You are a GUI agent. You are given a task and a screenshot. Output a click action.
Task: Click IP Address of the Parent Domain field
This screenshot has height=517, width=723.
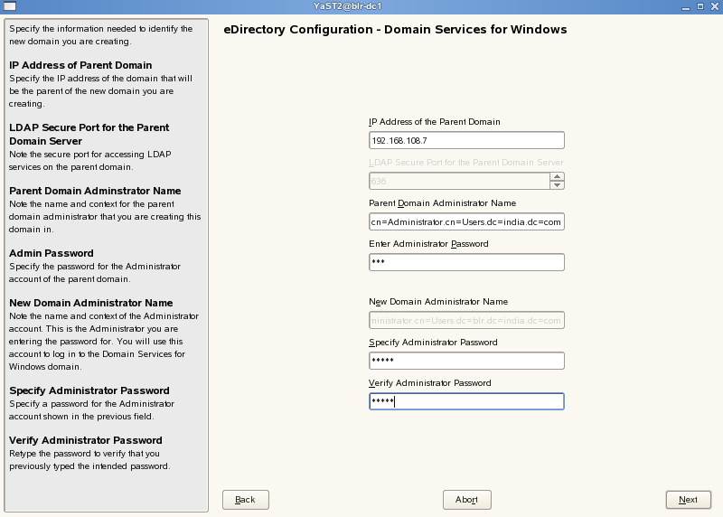point(466,140)
